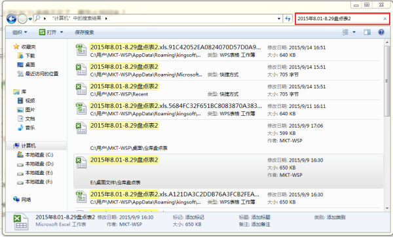Open 本地磁盘 (D:)

35,164
